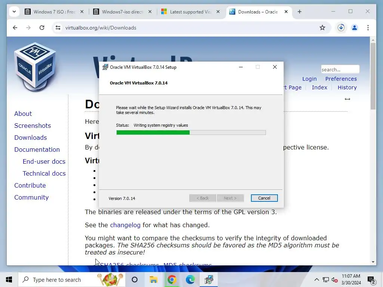The width and height of the screenshot is (383, 287).
Task: Open the notification center icon
Action: point(371,280)
